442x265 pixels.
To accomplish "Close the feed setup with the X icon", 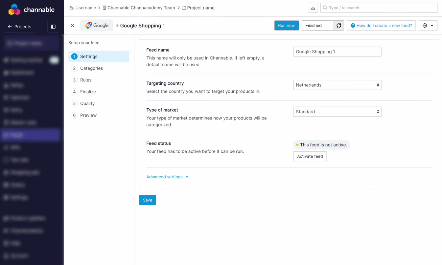I will [73, 26].
